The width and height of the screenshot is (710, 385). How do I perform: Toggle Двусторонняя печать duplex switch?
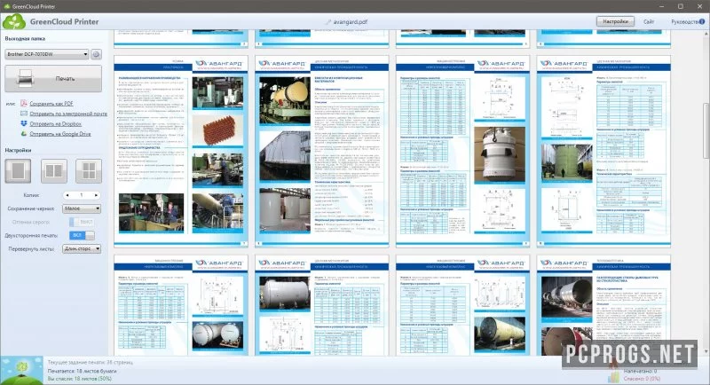coord(82,235)
